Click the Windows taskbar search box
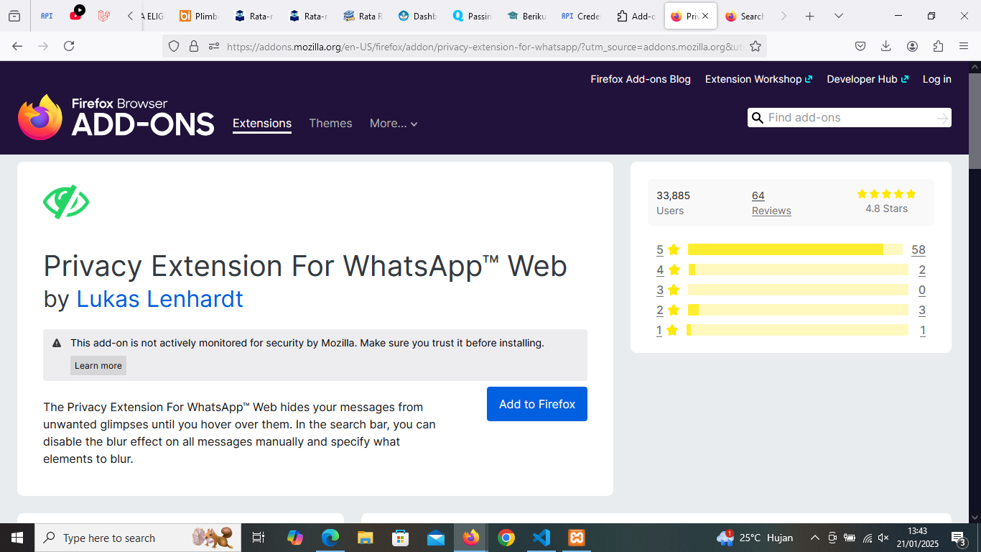 tap(137, 538)
